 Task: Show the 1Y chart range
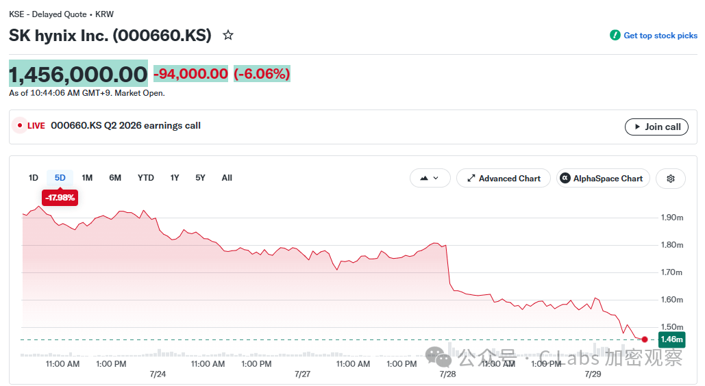click(175, 178)
